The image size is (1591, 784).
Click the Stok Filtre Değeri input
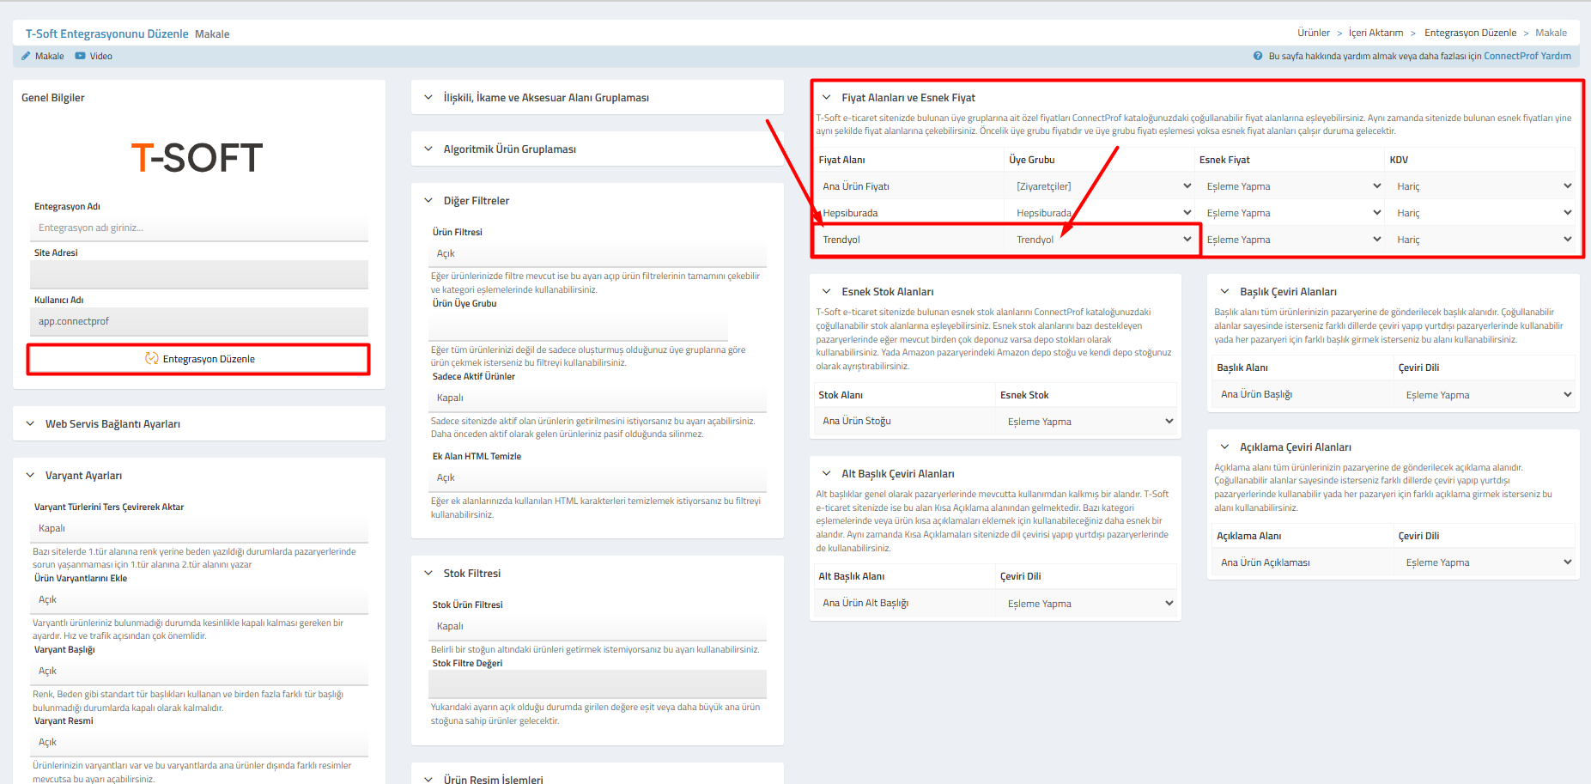(x=598, y=684)
